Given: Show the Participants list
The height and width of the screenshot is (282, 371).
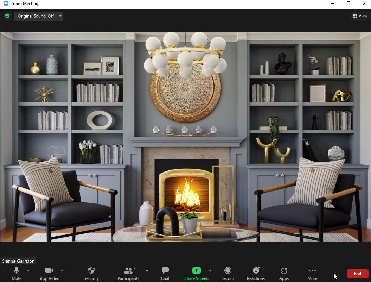Looking at the screenshot, I should coord(128,273).
